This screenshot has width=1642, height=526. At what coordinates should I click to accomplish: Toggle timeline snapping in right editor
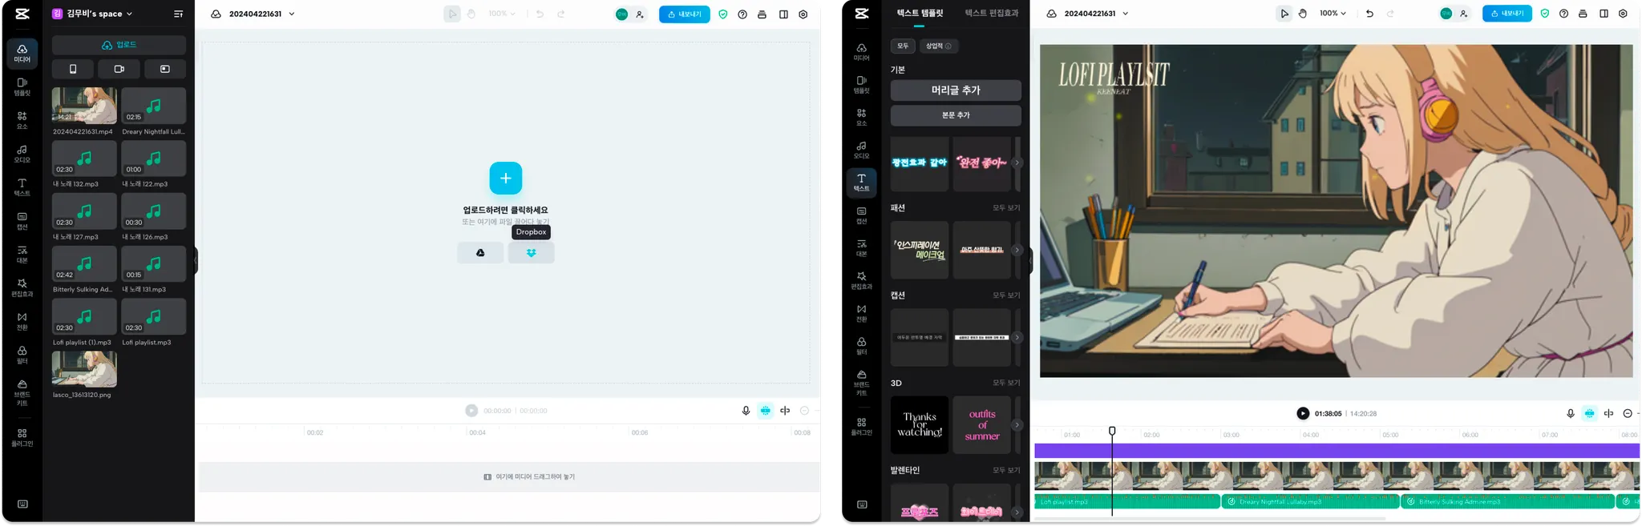pos(1589,413)
